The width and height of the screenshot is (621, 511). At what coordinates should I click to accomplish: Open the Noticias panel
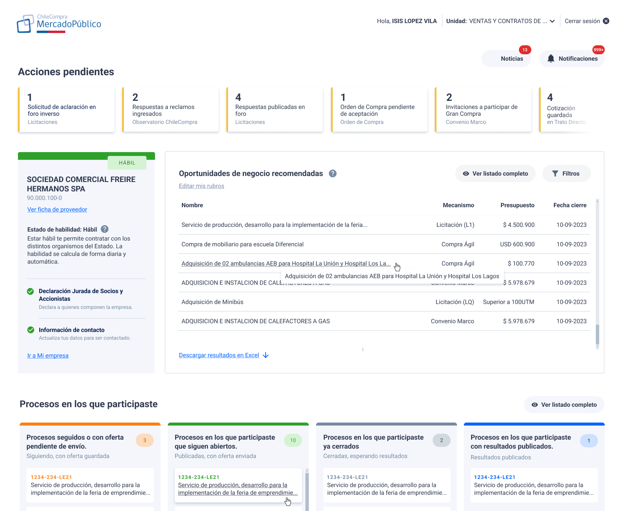pos(512,58)
